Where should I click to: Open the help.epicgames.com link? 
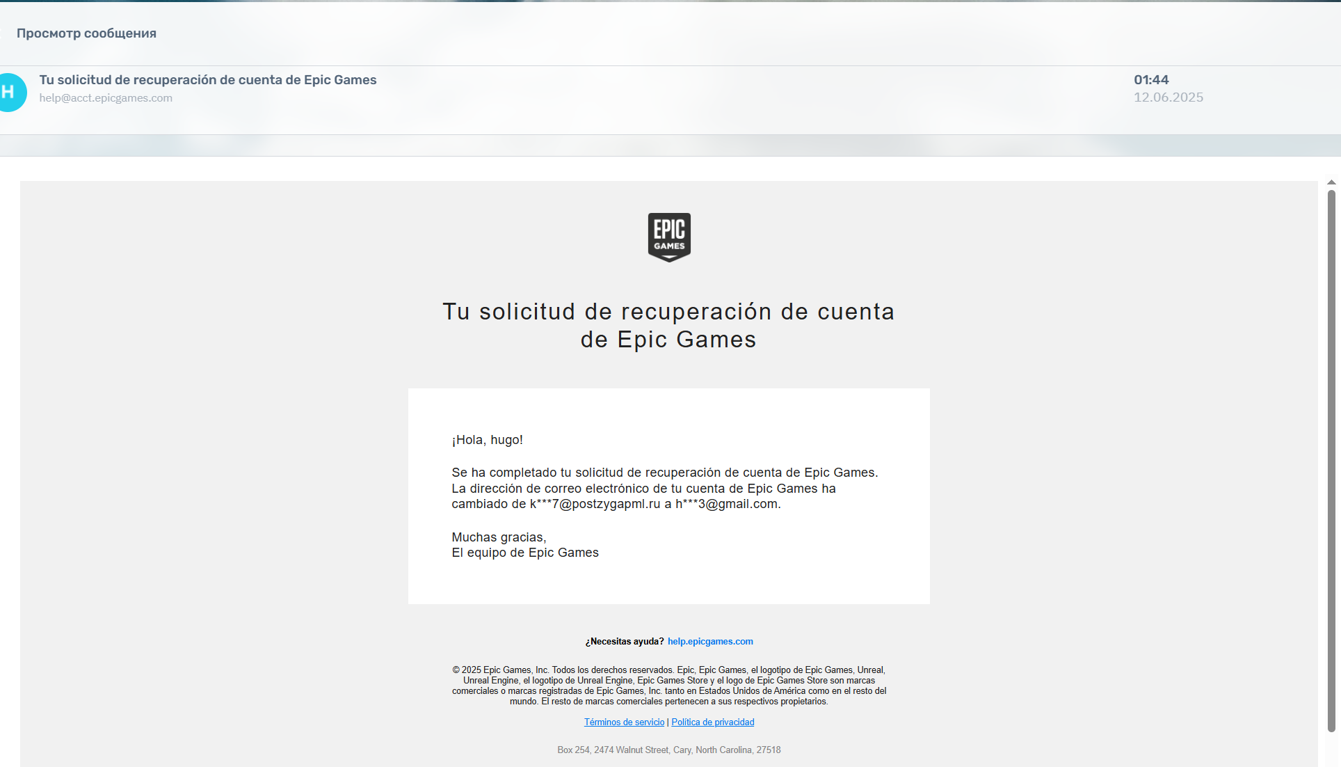click(710, 642)
